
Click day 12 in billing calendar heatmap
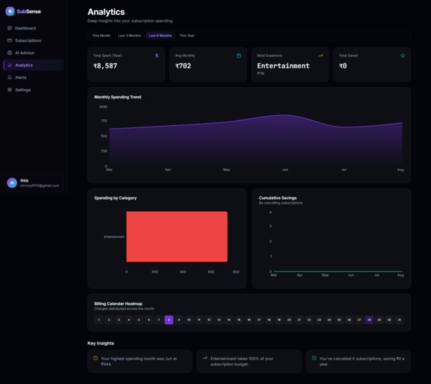point(209,320)
